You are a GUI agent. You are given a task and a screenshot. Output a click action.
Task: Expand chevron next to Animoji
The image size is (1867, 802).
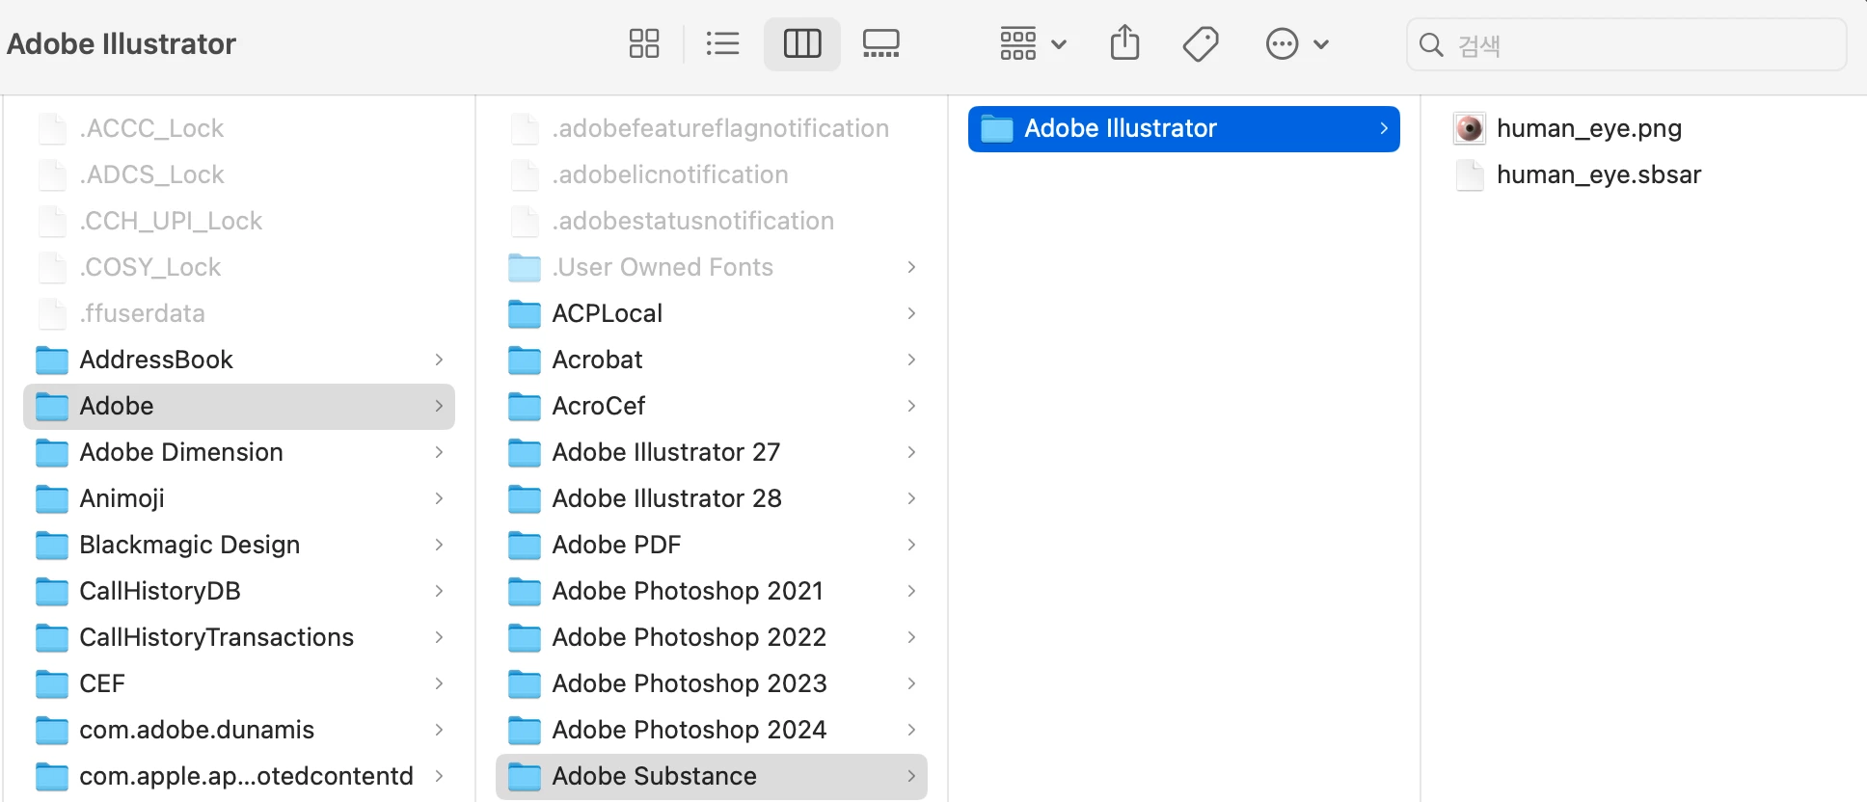coord(439,498)
